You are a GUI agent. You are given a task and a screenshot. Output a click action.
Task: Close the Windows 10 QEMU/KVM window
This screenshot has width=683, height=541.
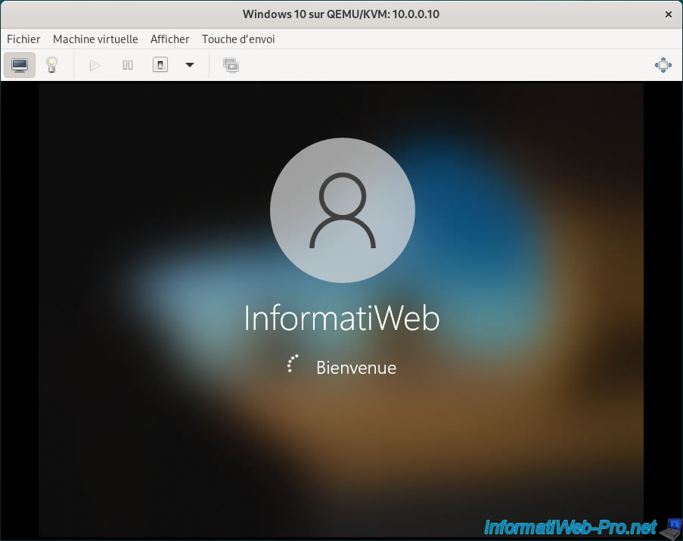[x=668, y=14]
